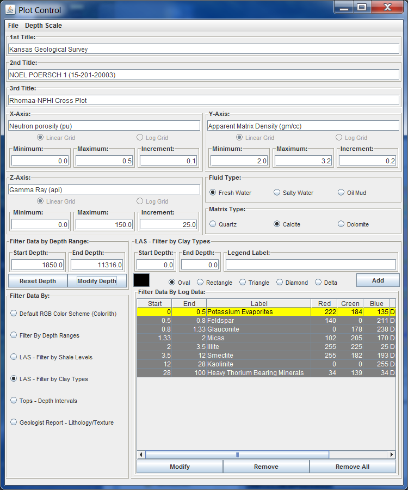Select Fresh Water fluid type
Image resolution: width=408 pixels, height=490 pixels.
point(213,193)
